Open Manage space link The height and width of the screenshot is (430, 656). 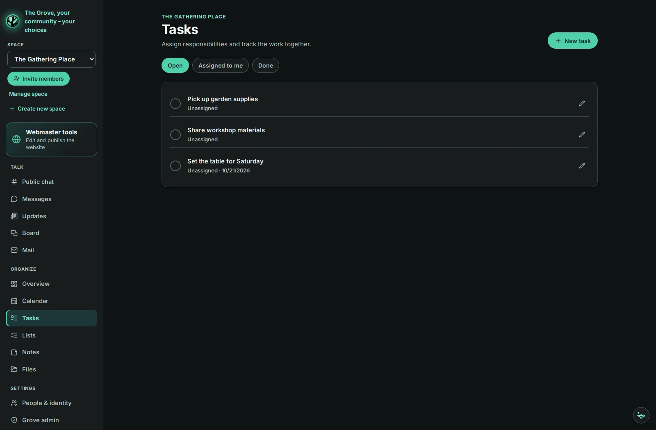[x=28, y=94]
